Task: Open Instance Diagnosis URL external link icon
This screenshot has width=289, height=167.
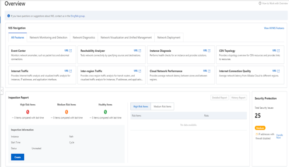Action: pos(209,51)
